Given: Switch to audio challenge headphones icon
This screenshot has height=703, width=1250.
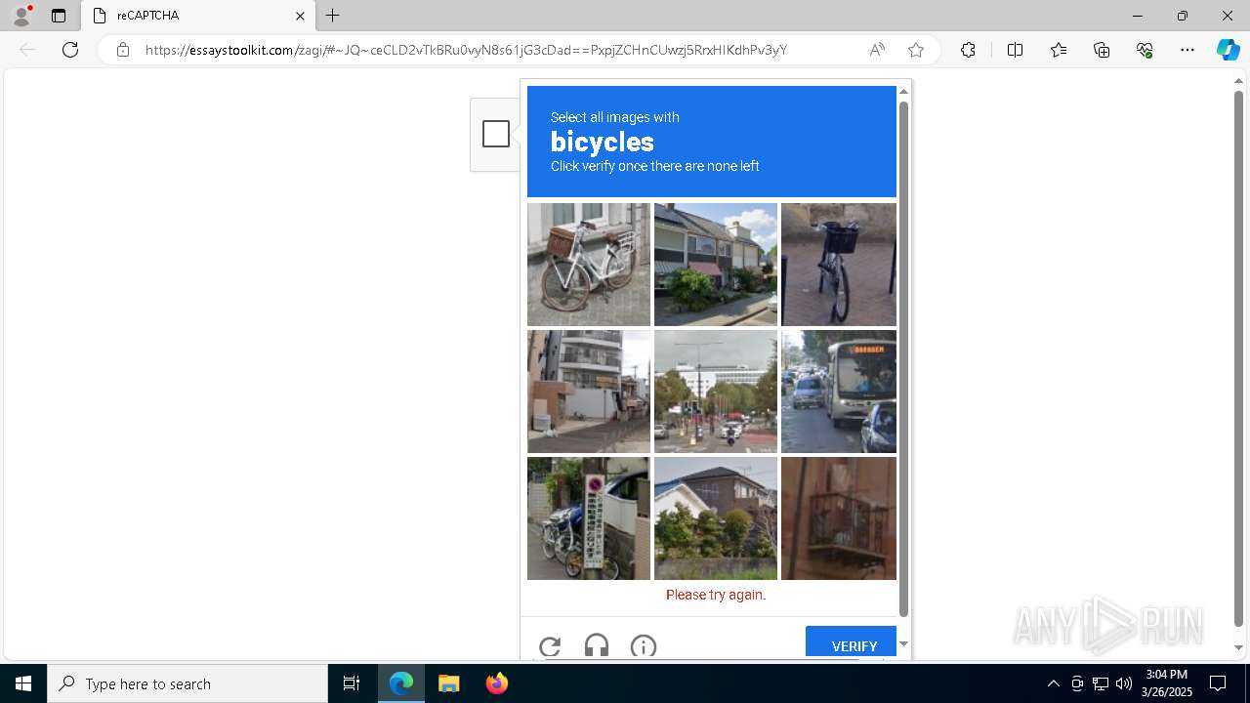Looking at the screenshot, I should [597, 645].
